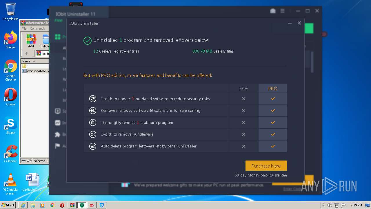The width and height of the screenshot is (371, 209).
Task: Click the auto delete leftovers broom icon
Action: (x=92, y=146)
